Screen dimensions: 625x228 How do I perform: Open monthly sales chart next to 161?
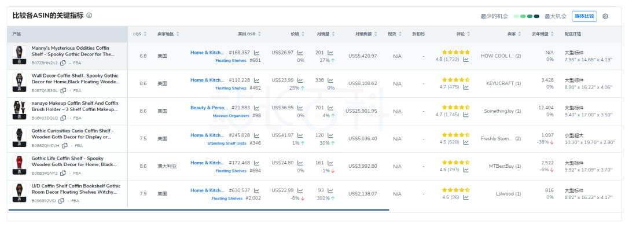pyautogui.click(x=330, y=163)
